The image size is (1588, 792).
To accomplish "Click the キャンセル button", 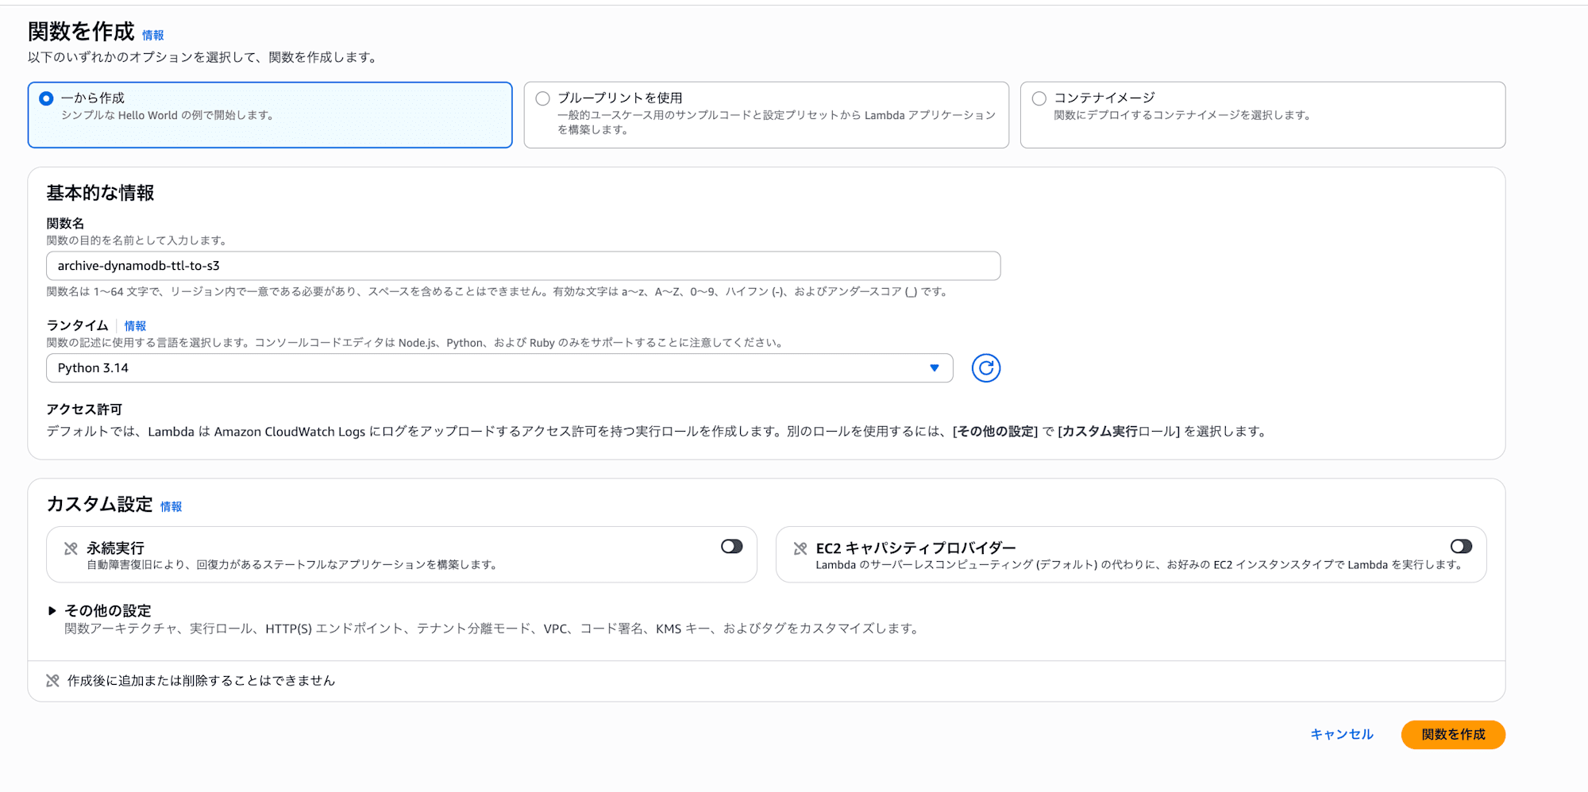I will pos(1341,735).
